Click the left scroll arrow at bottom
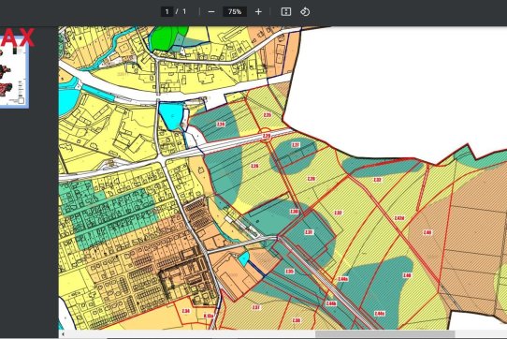This screenshot has width=507, height=339. click(63, 333)
